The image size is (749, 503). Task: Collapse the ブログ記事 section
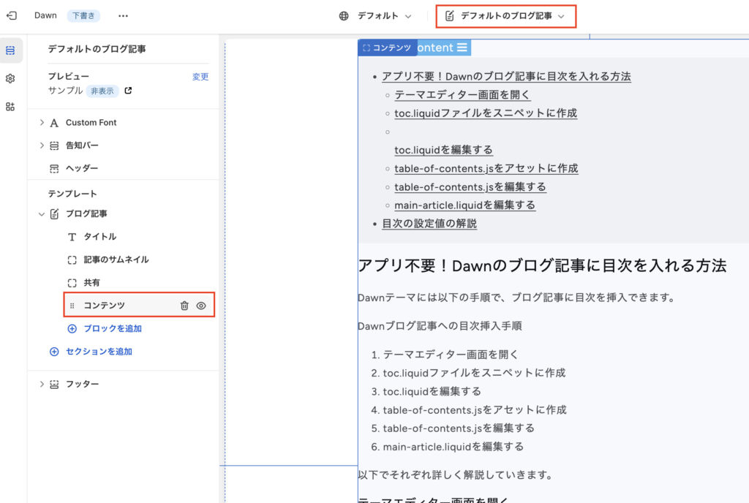[42, 213]
